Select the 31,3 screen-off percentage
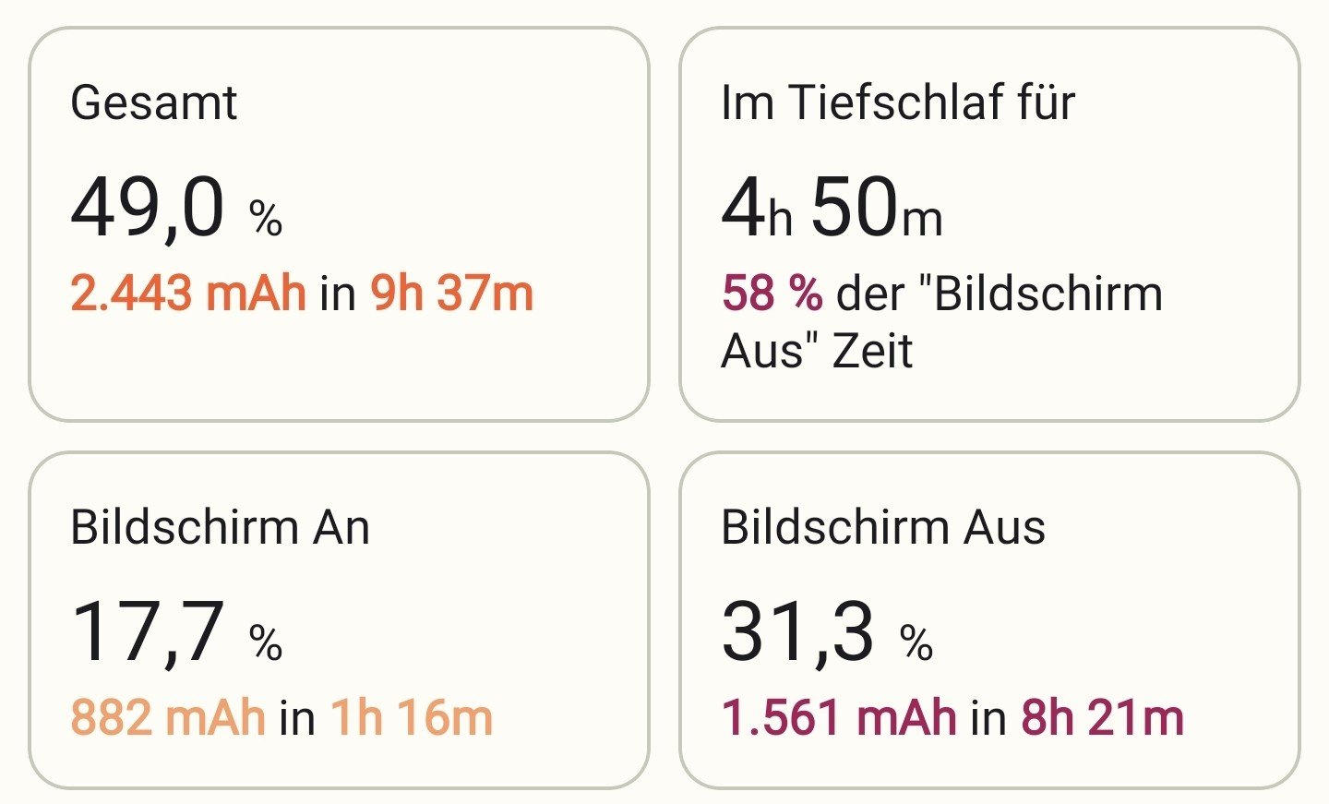 [797, 632]
